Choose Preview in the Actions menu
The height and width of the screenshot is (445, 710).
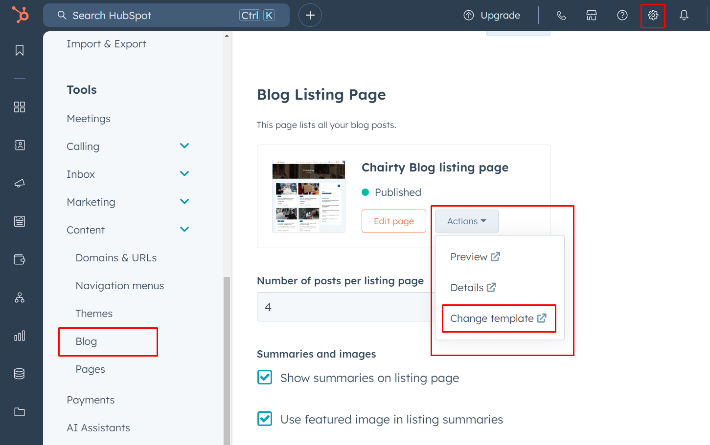[x=475, y=257]
